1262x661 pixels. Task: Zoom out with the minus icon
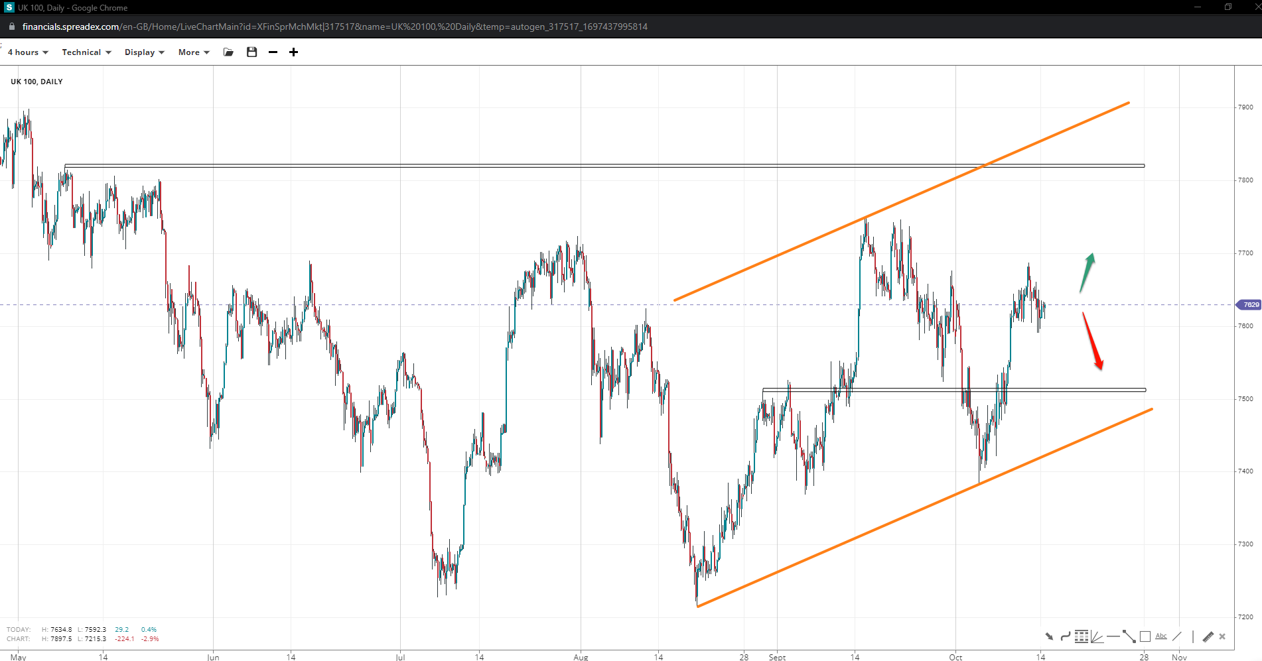pyautogui.click(x=273, y=52)
